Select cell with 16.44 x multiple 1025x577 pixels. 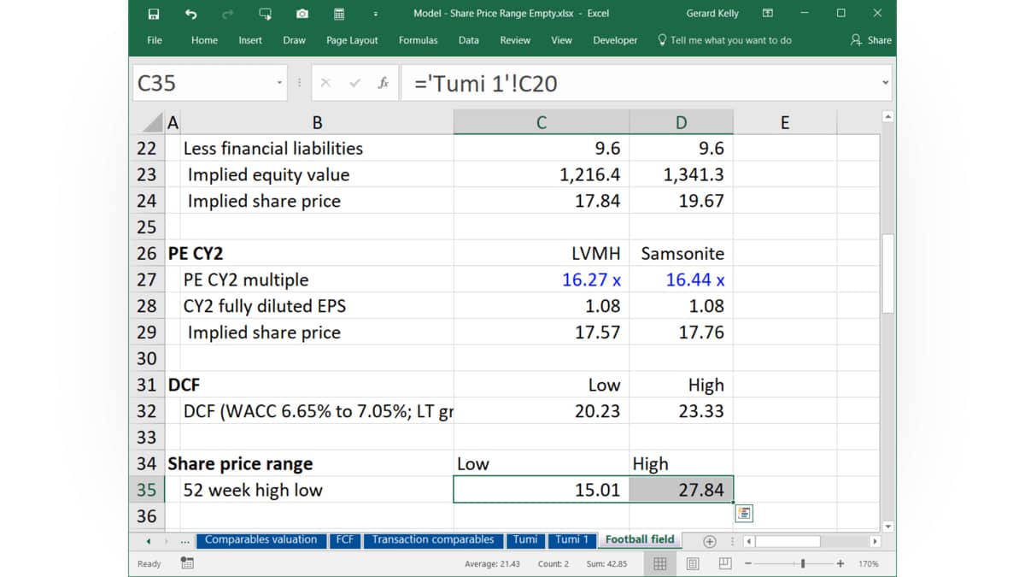(681, 280)
